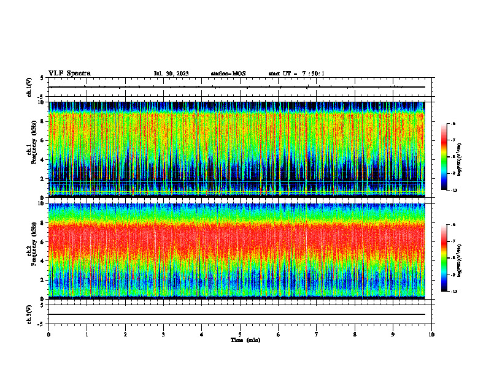Click the ch.1 spectrogram color scale bar

[x=444, y=157]
